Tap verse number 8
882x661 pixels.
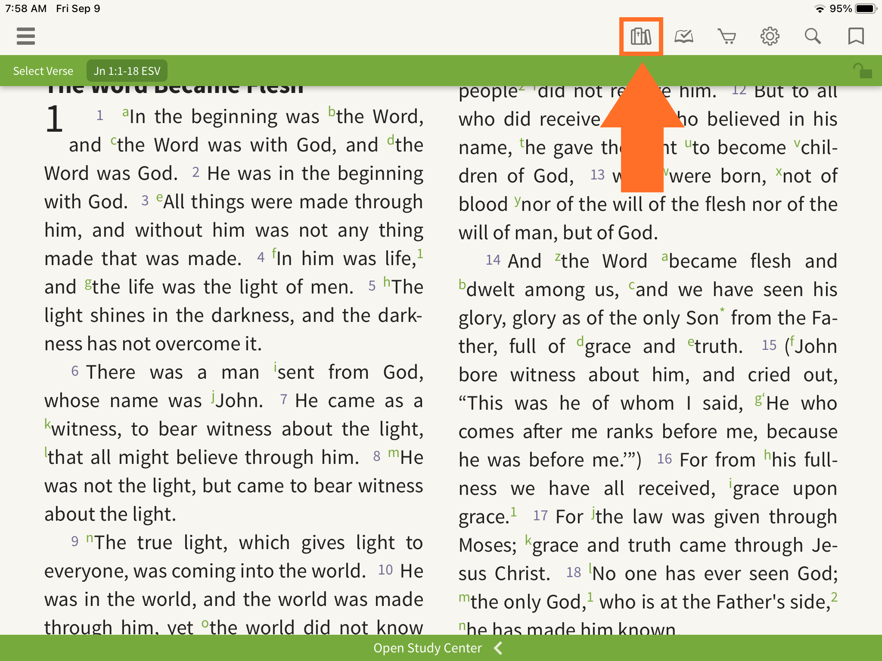[x=377, y=456]
